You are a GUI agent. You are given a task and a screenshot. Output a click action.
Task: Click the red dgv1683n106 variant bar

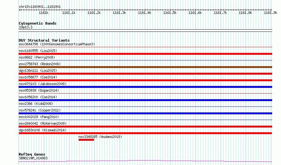145,133
